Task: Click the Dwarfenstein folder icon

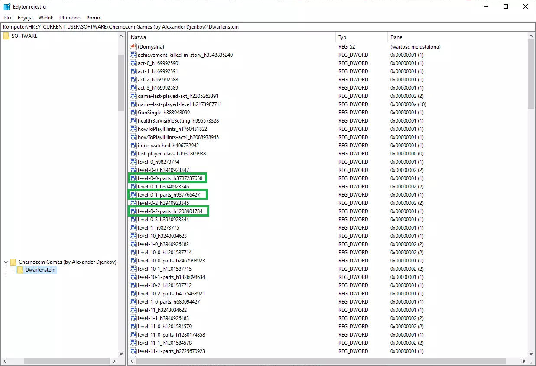Action: [20, 270]
